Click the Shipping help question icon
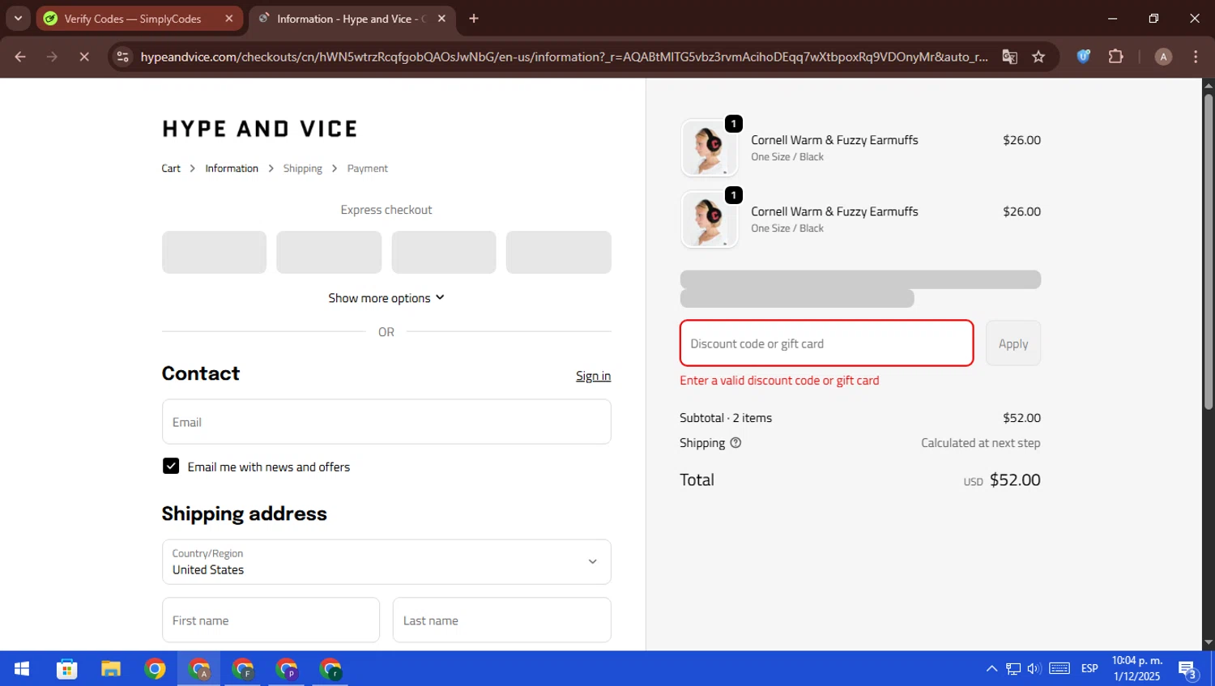The width and height of the screenshot is (1215, 686). (735, 443)
